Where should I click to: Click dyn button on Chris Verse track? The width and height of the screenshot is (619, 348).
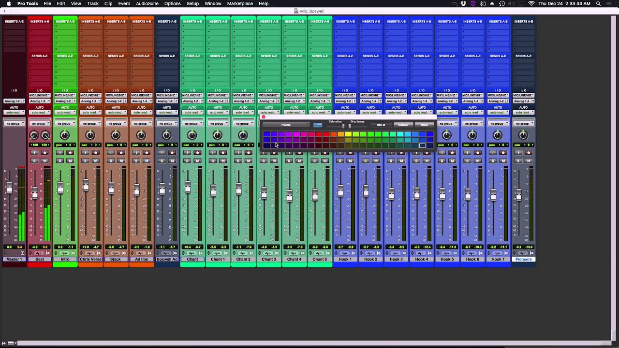[90, 253]
